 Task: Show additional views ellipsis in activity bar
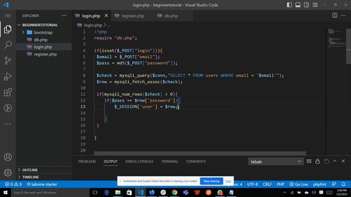pos(8,124)
